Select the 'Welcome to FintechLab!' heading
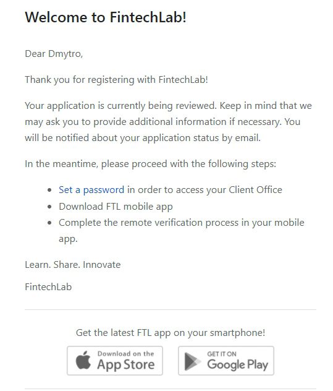 (x=106, y=17)
